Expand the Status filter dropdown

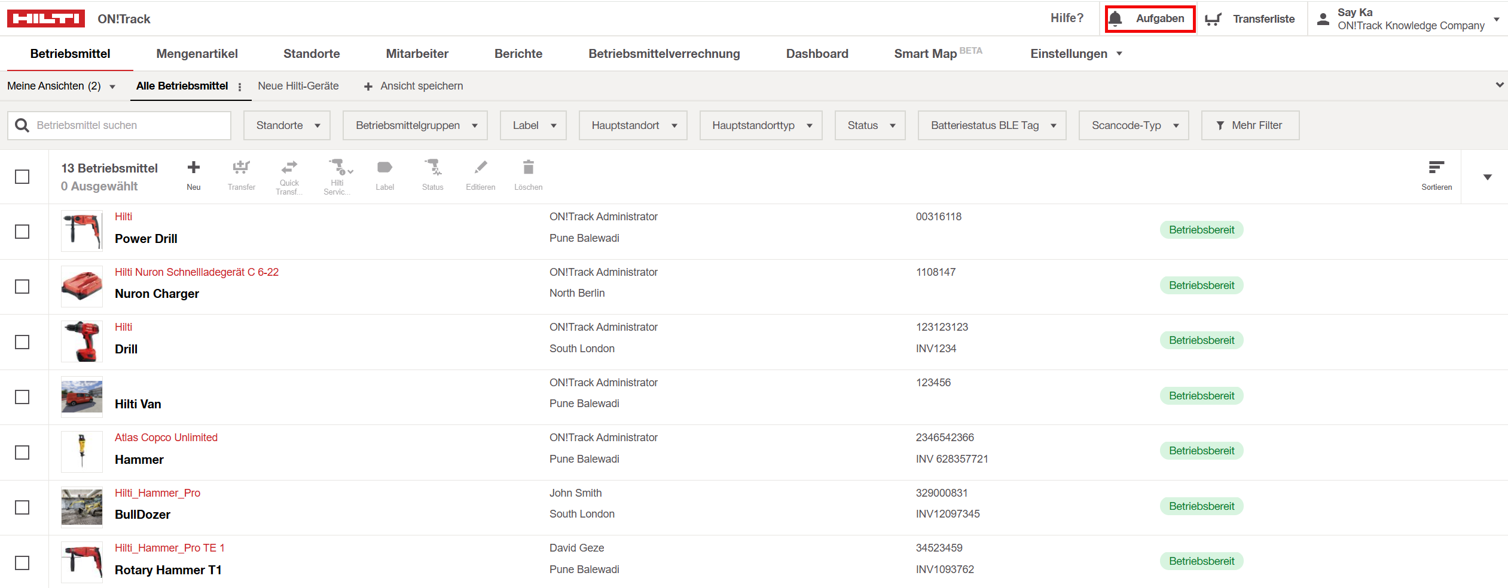[870, 125]
